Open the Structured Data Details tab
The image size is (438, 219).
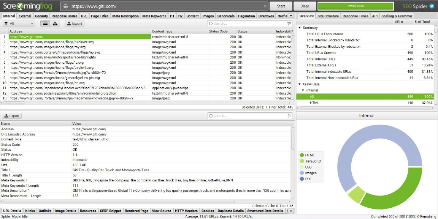click(x=265, y=211)
